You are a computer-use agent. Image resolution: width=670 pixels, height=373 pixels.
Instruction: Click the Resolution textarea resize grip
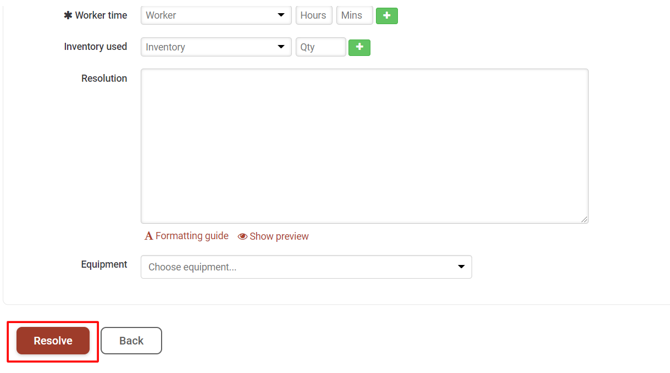tap(584, 219)
